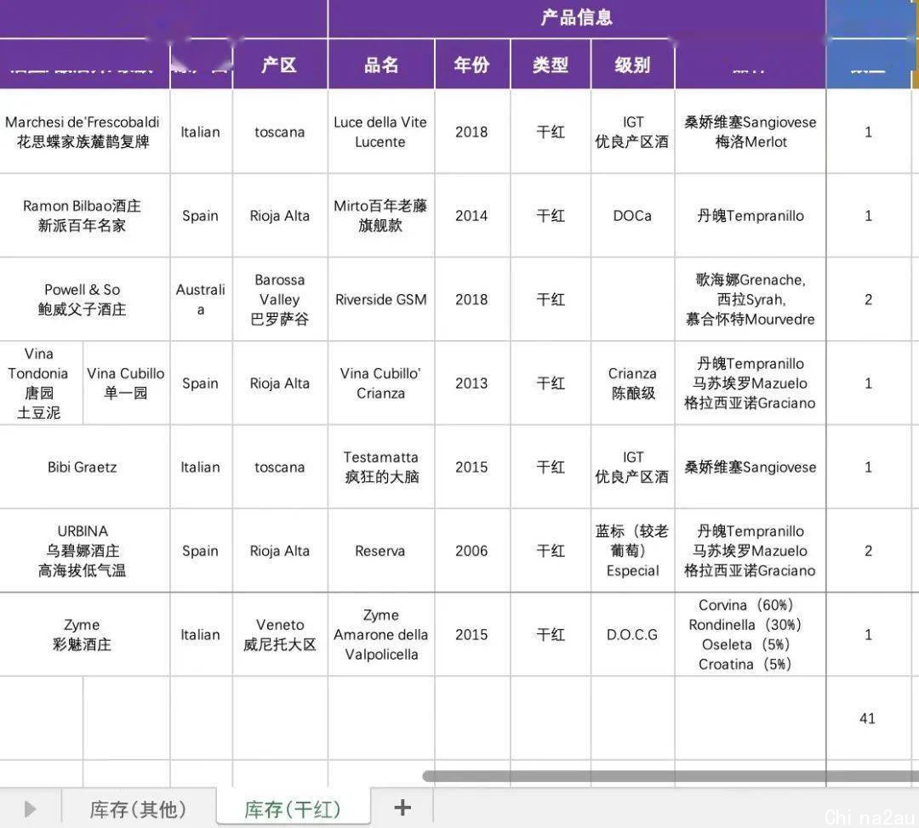Click the 干红 cell in the Zyme row
The height and width of the screenshot is (828, 919).
pyautogui.click(x=551, y=634)
